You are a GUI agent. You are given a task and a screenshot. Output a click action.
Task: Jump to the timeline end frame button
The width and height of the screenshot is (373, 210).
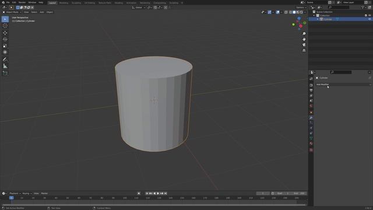(166, 194)
